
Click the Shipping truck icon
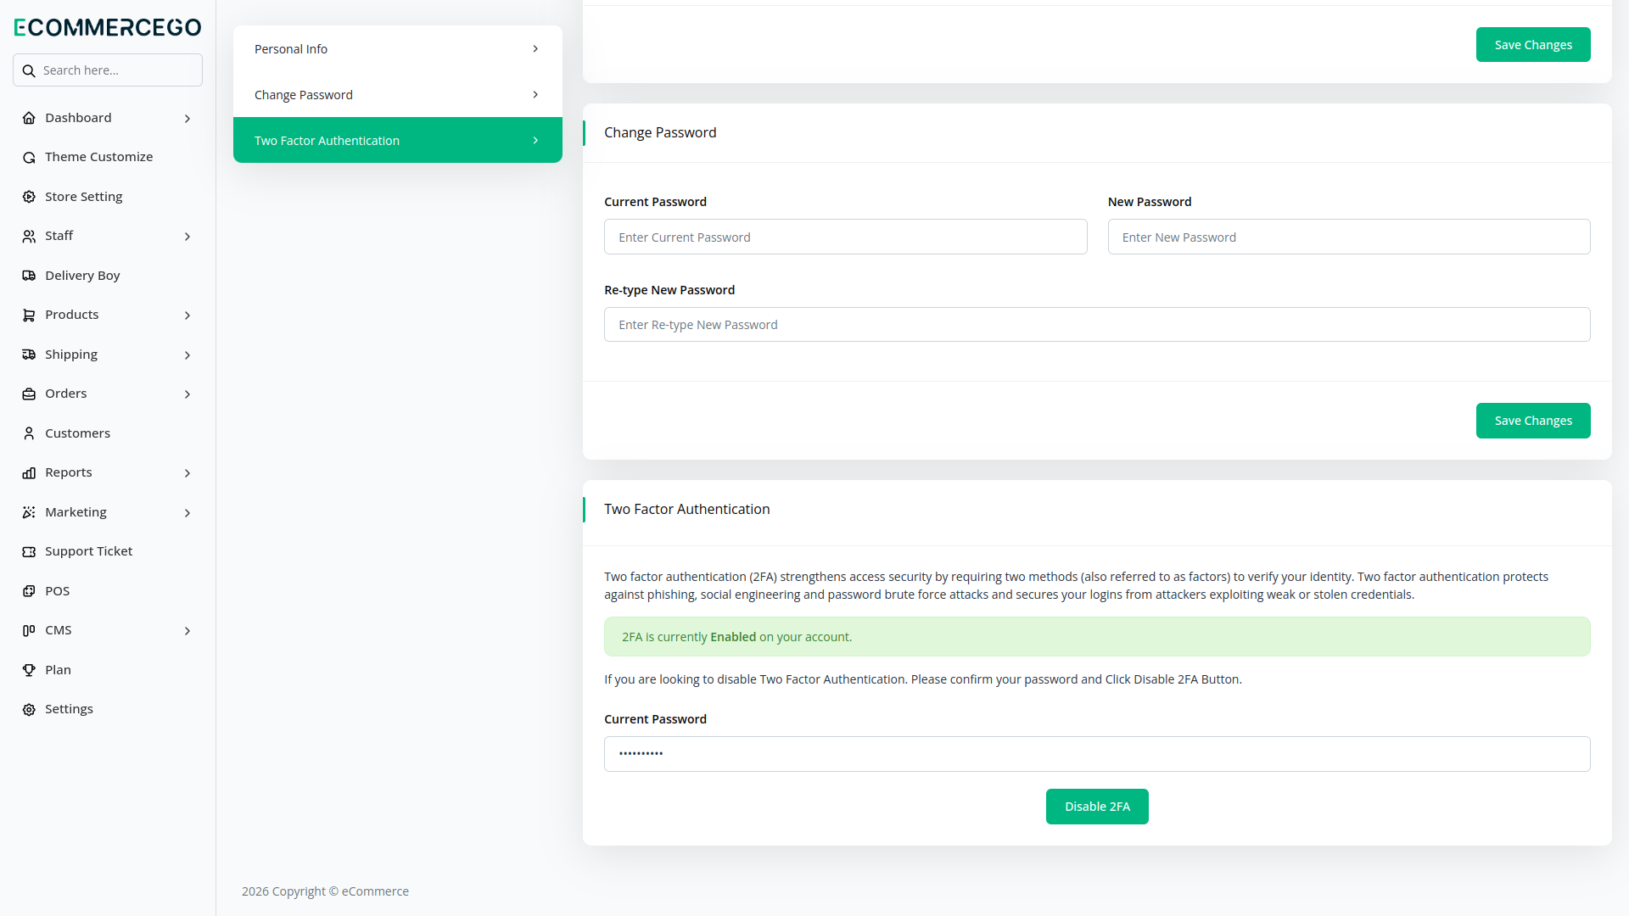(29, 355)
